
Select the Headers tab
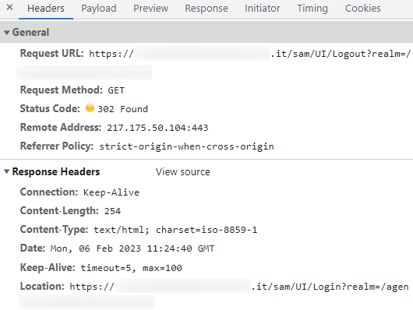point(46,9)
